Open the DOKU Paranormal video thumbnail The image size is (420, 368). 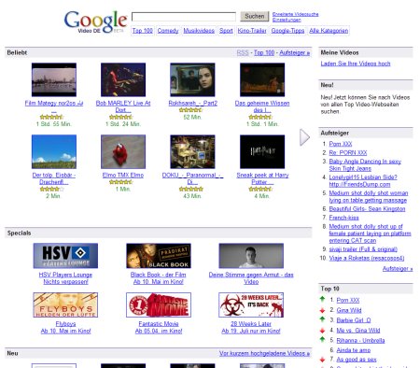point(192,151)
